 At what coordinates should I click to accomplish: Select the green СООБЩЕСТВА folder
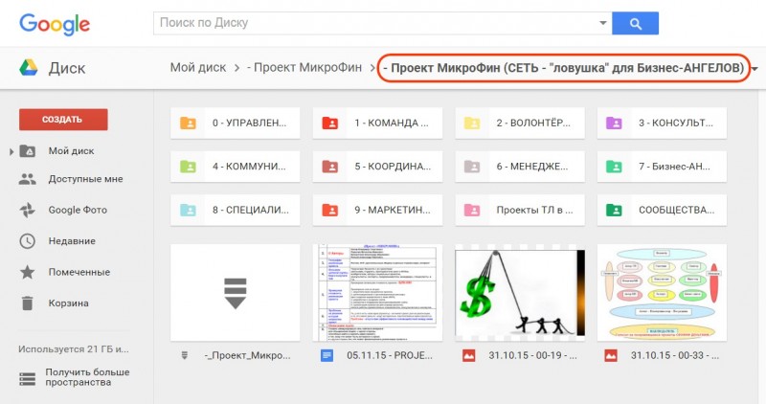pos(661,209)
